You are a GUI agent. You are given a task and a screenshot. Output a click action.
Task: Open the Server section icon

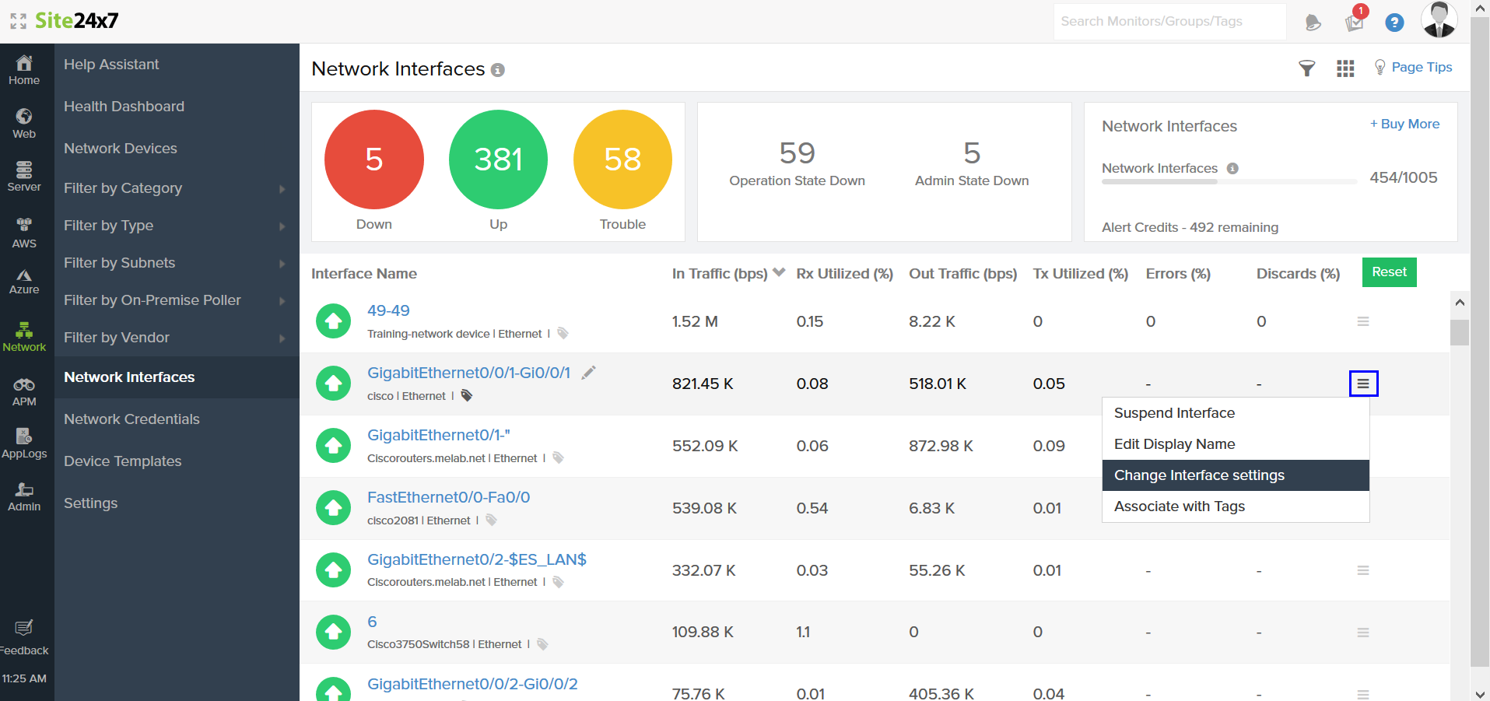tap(24, 177)
